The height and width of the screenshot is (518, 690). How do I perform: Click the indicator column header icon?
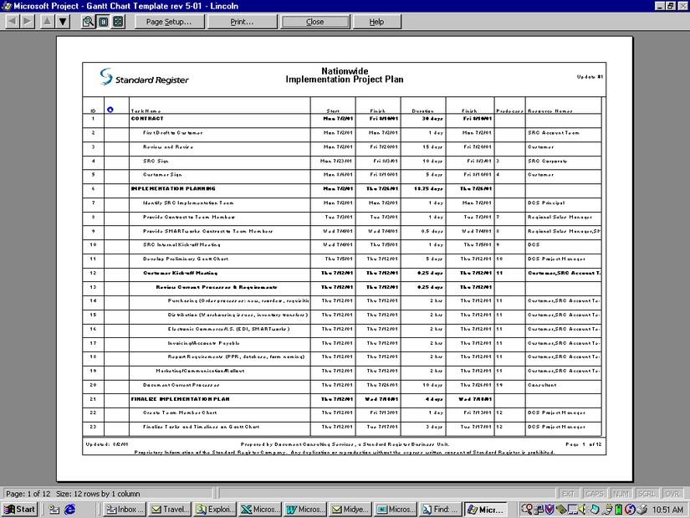(x=110, y=110)
